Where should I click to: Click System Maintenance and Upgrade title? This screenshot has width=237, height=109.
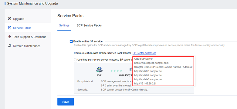(x=32, y=3)
